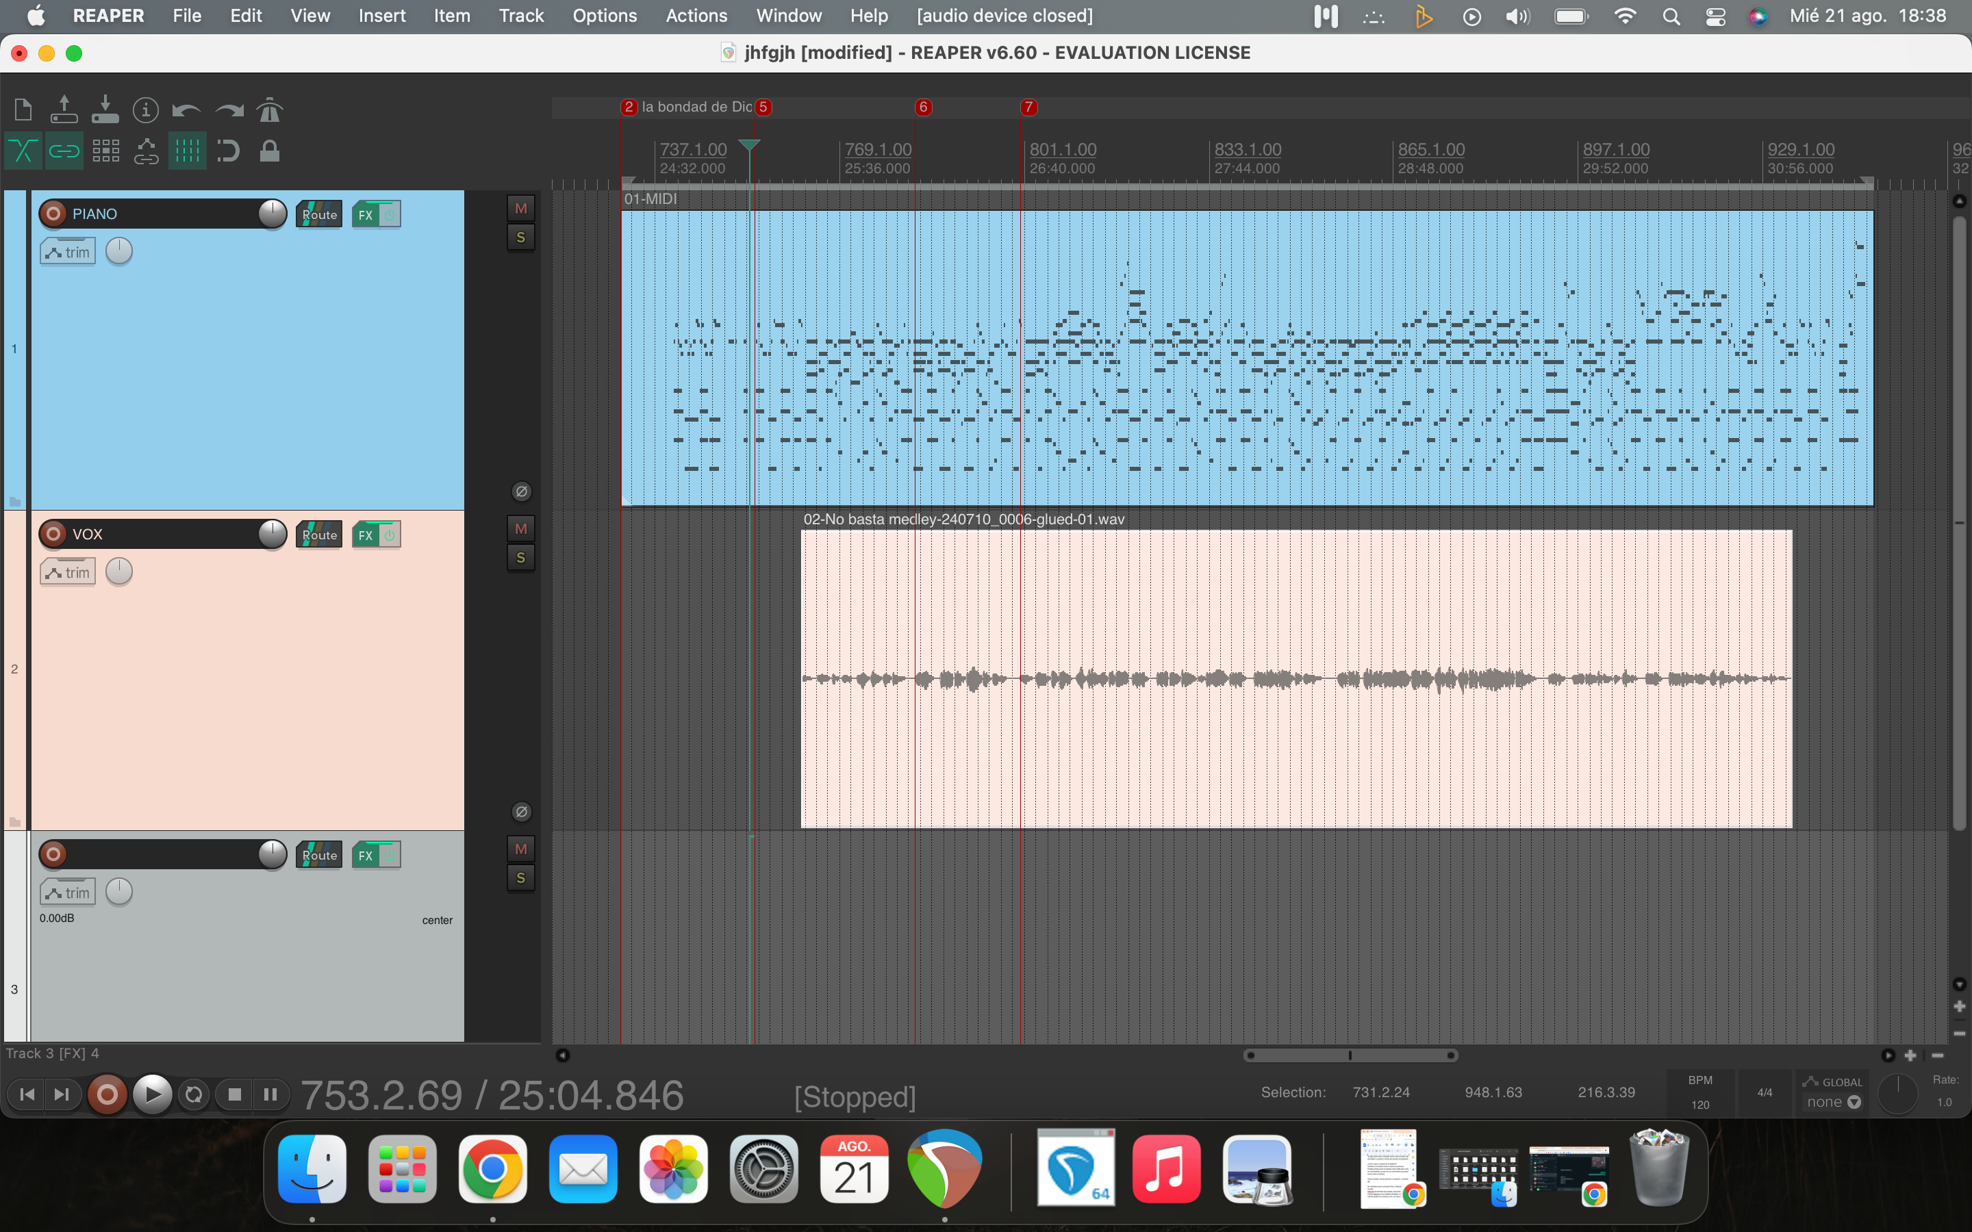Open Route window for track 3
1972x1232 pixels.
tap(318, 855)
